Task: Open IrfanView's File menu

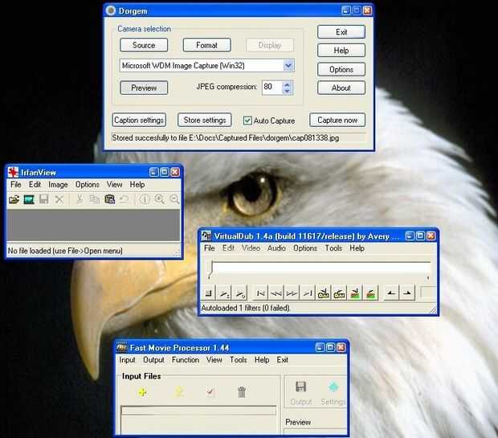Action: 15,185
